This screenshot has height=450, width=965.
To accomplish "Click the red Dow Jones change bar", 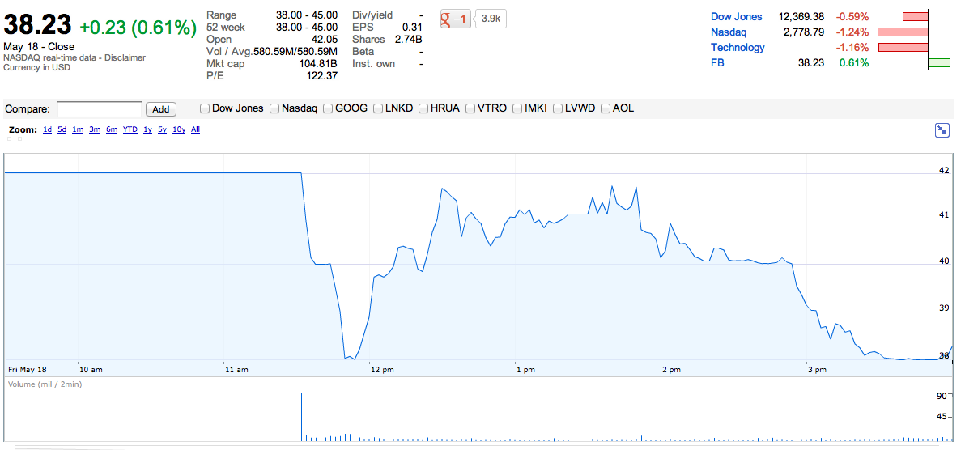I will [x=915, y=17].
